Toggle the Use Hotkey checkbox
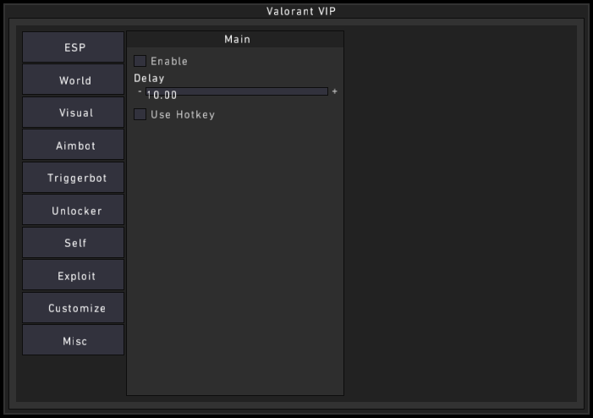593x418 pixels. (x=140, y=114)
